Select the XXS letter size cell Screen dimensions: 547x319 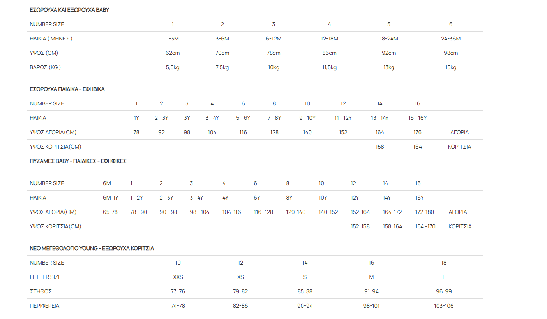(x=178, y=277)
